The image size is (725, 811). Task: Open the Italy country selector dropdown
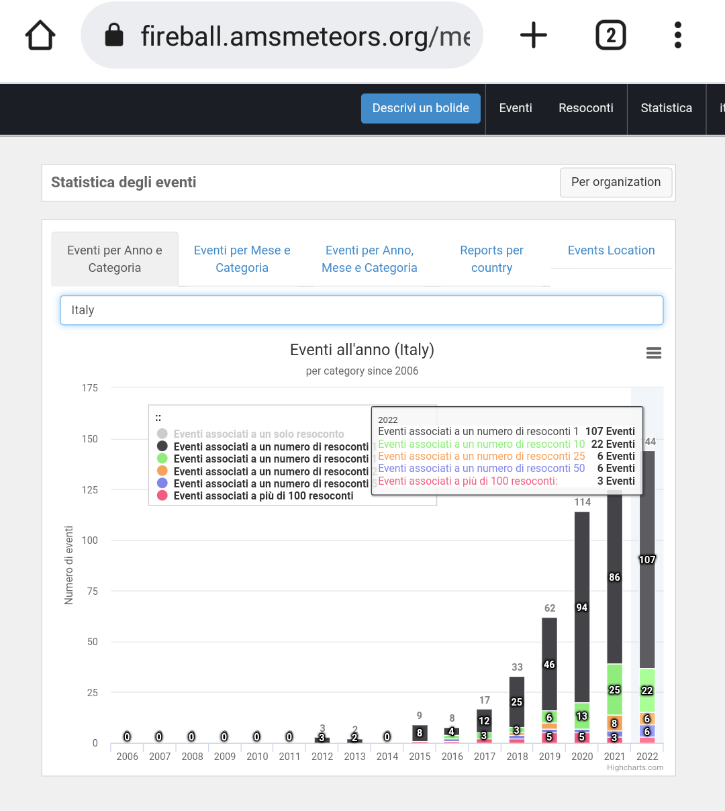(361, 310)
